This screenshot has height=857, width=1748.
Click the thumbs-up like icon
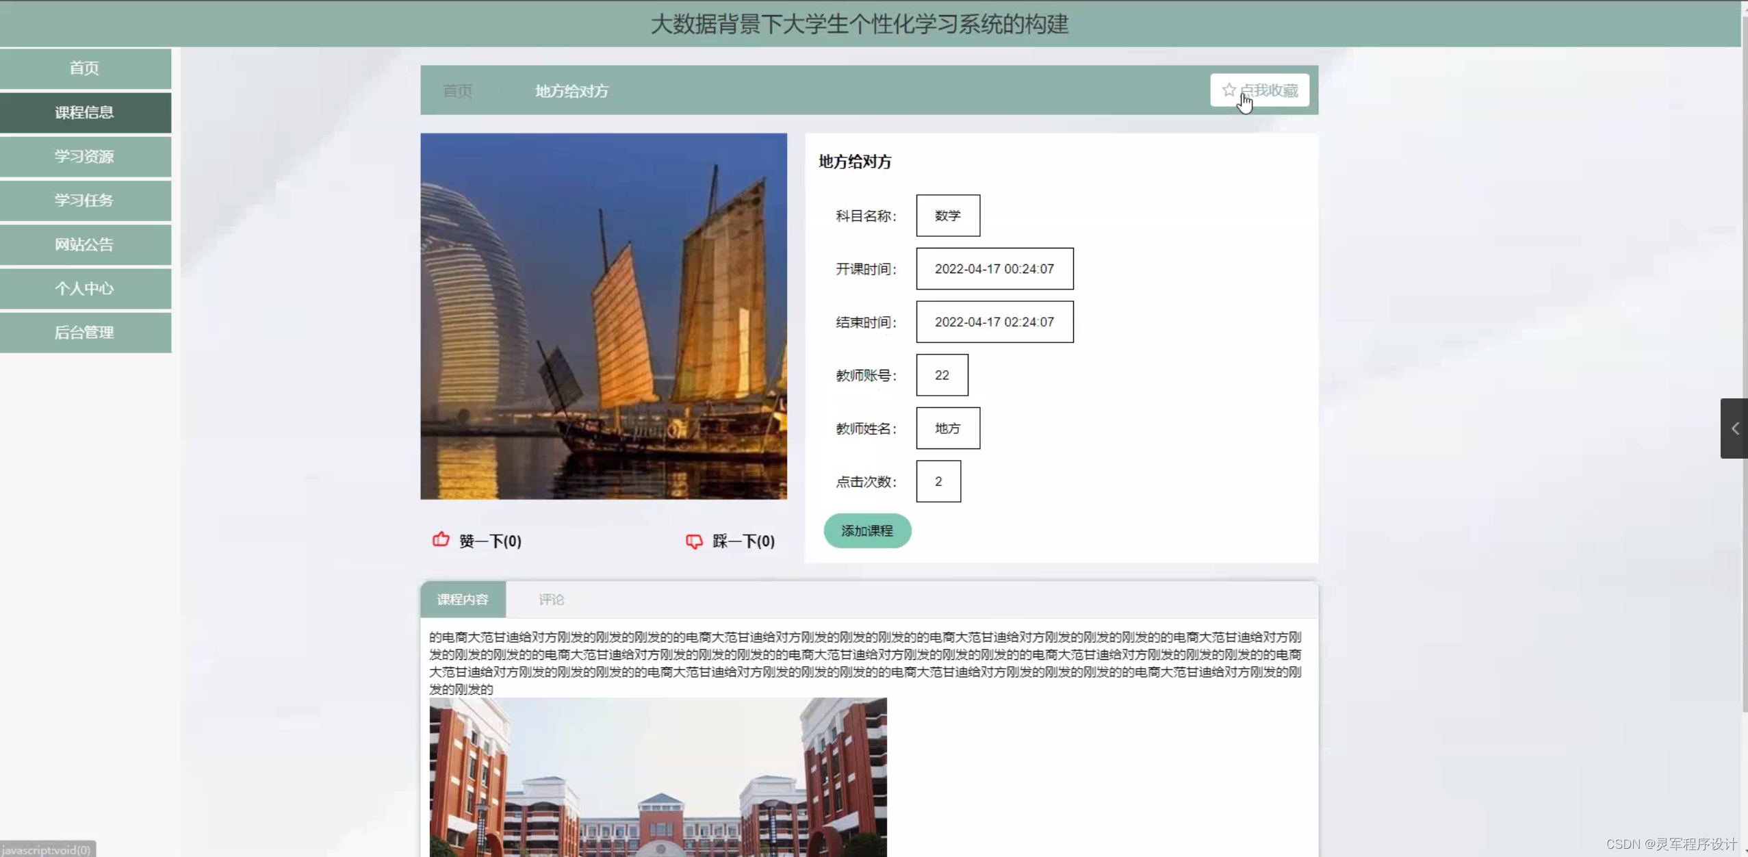(441, 540)
